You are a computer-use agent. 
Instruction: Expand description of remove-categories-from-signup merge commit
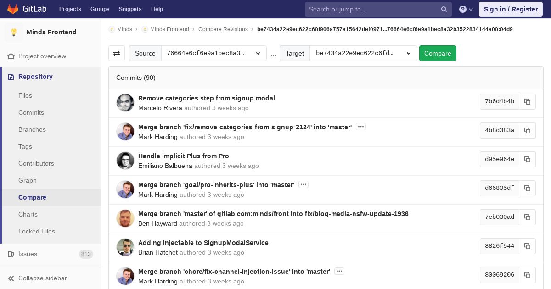pyautogui.click(x=361, y=127)
